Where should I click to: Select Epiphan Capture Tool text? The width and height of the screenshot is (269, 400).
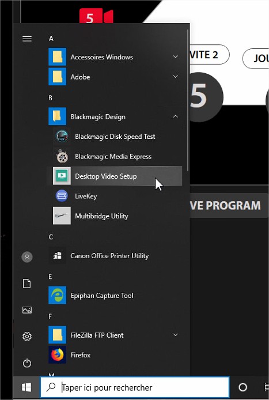click(x=102, y=296)
